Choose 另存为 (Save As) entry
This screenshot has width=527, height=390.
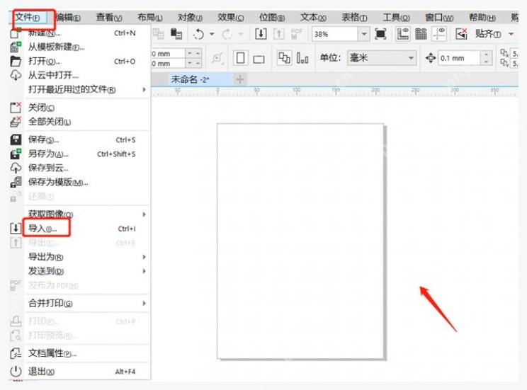(x=80, y=154)
